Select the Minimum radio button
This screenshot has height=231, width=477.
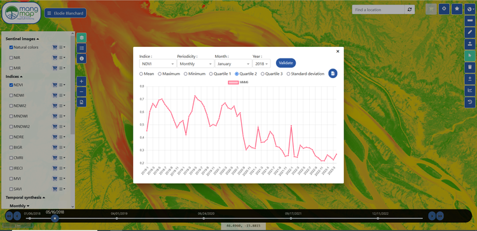click(186, 74)
